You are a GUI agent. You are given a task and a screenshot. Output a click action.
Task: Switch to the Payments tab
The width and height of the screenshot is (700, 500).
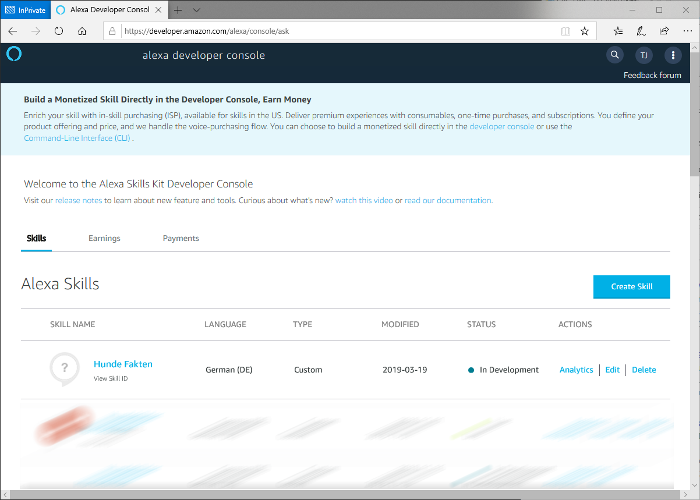click(181, 238)
